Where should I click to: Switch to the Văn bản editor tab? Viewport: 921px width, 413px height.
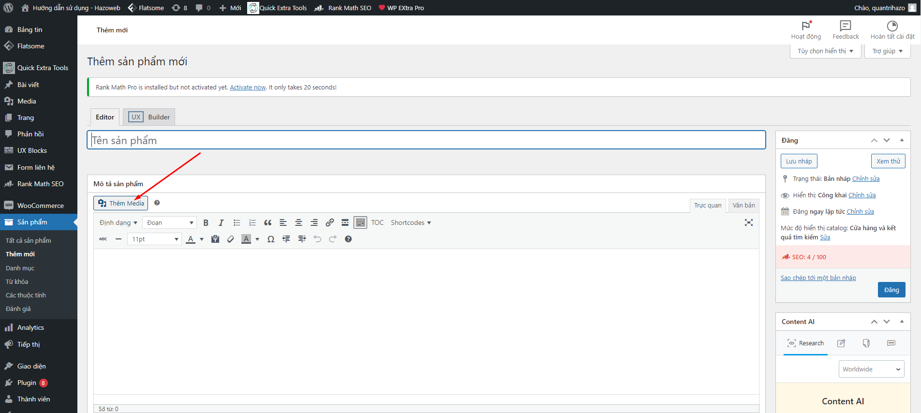click(743, 206)
